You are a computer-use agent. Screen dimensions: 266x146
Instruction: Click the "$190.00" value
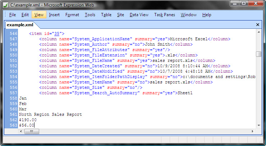[x=28, y=120]
